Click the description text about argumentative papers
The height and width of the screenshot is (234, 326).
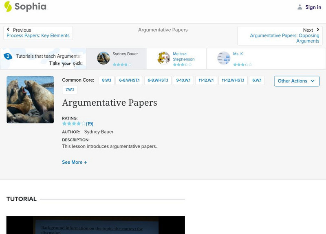pos(109,146)
